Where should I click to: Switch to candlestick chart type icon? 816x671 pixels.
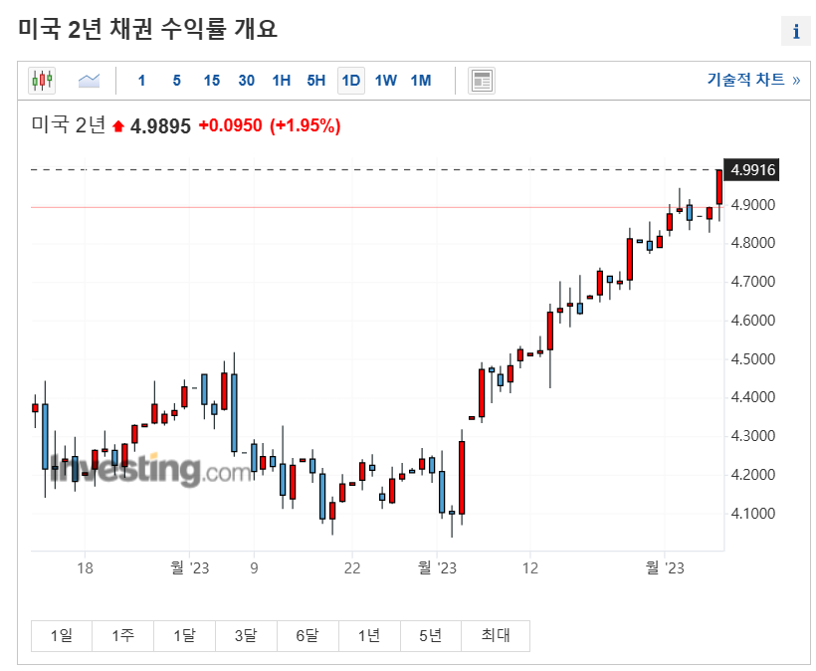(x=42, y=81)
